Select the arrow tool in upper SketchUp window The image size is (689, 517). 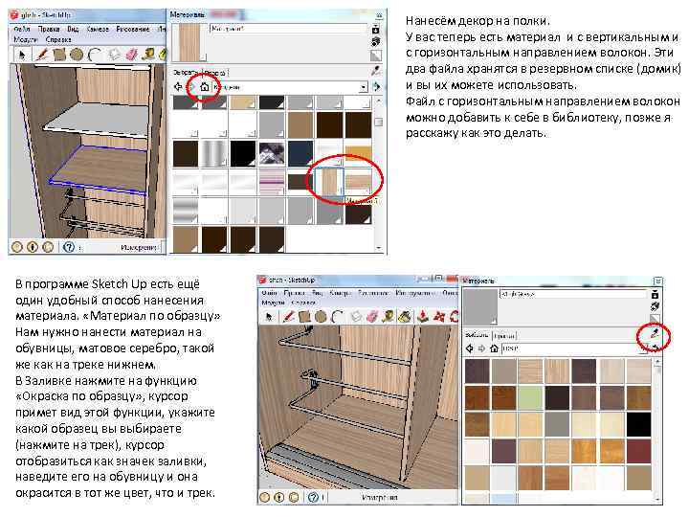coord(22,55)
